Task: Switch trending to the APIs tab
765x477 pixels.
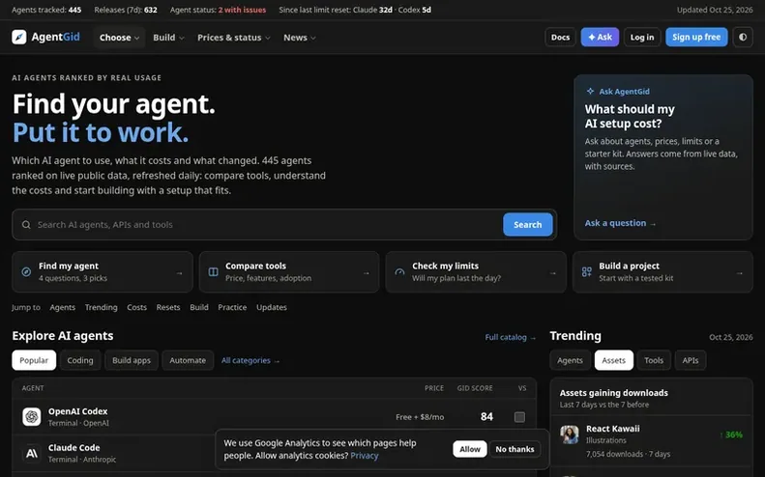Action: click(690, 360)
